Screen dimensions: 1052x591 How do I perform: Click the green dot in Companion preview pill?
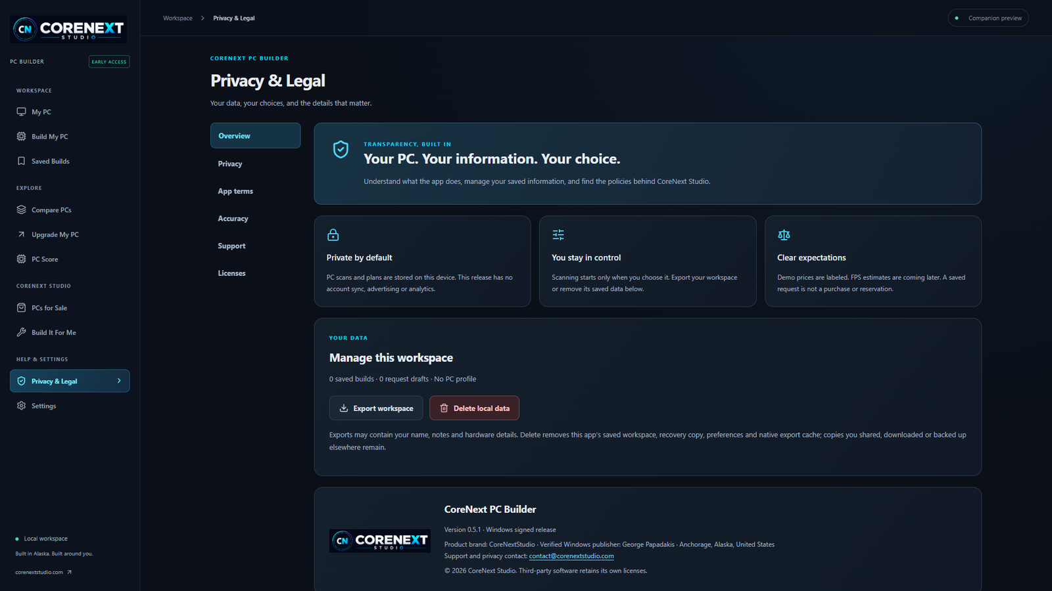[957, 18]
